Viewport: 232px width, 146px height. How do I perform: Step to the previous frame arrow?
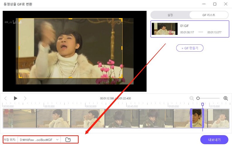coord(6,98)
